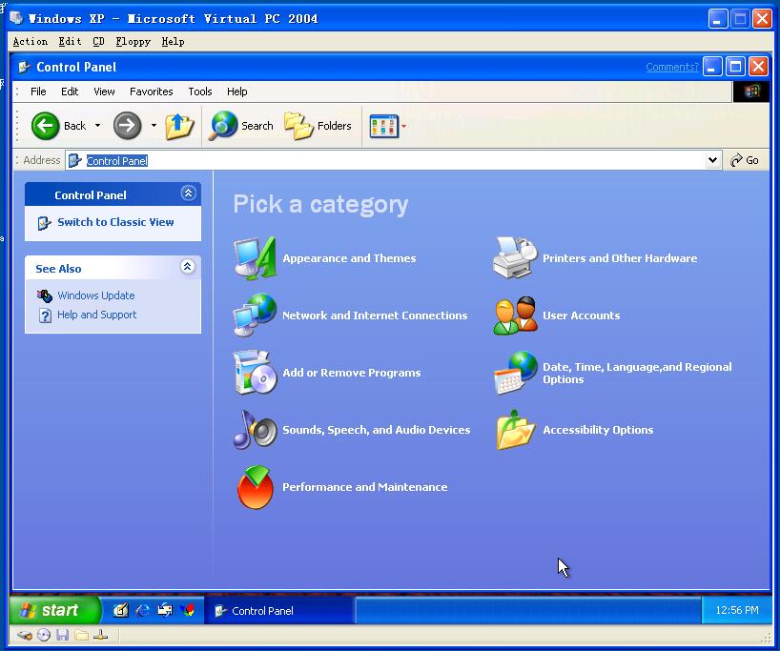Select the Sounds, Speech, and Audio Devices text link

(377, 430)
